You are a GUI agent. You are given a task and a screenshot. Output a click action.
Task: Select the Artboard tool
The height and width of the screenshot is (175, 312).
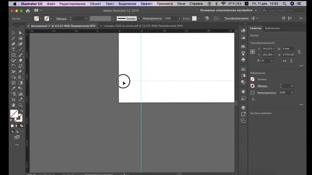[x=13, y=99]
